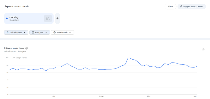The height and width of the screenshot is (99, 210).
Task: Click the "Interest over time" heading
Action: (14, 48)
